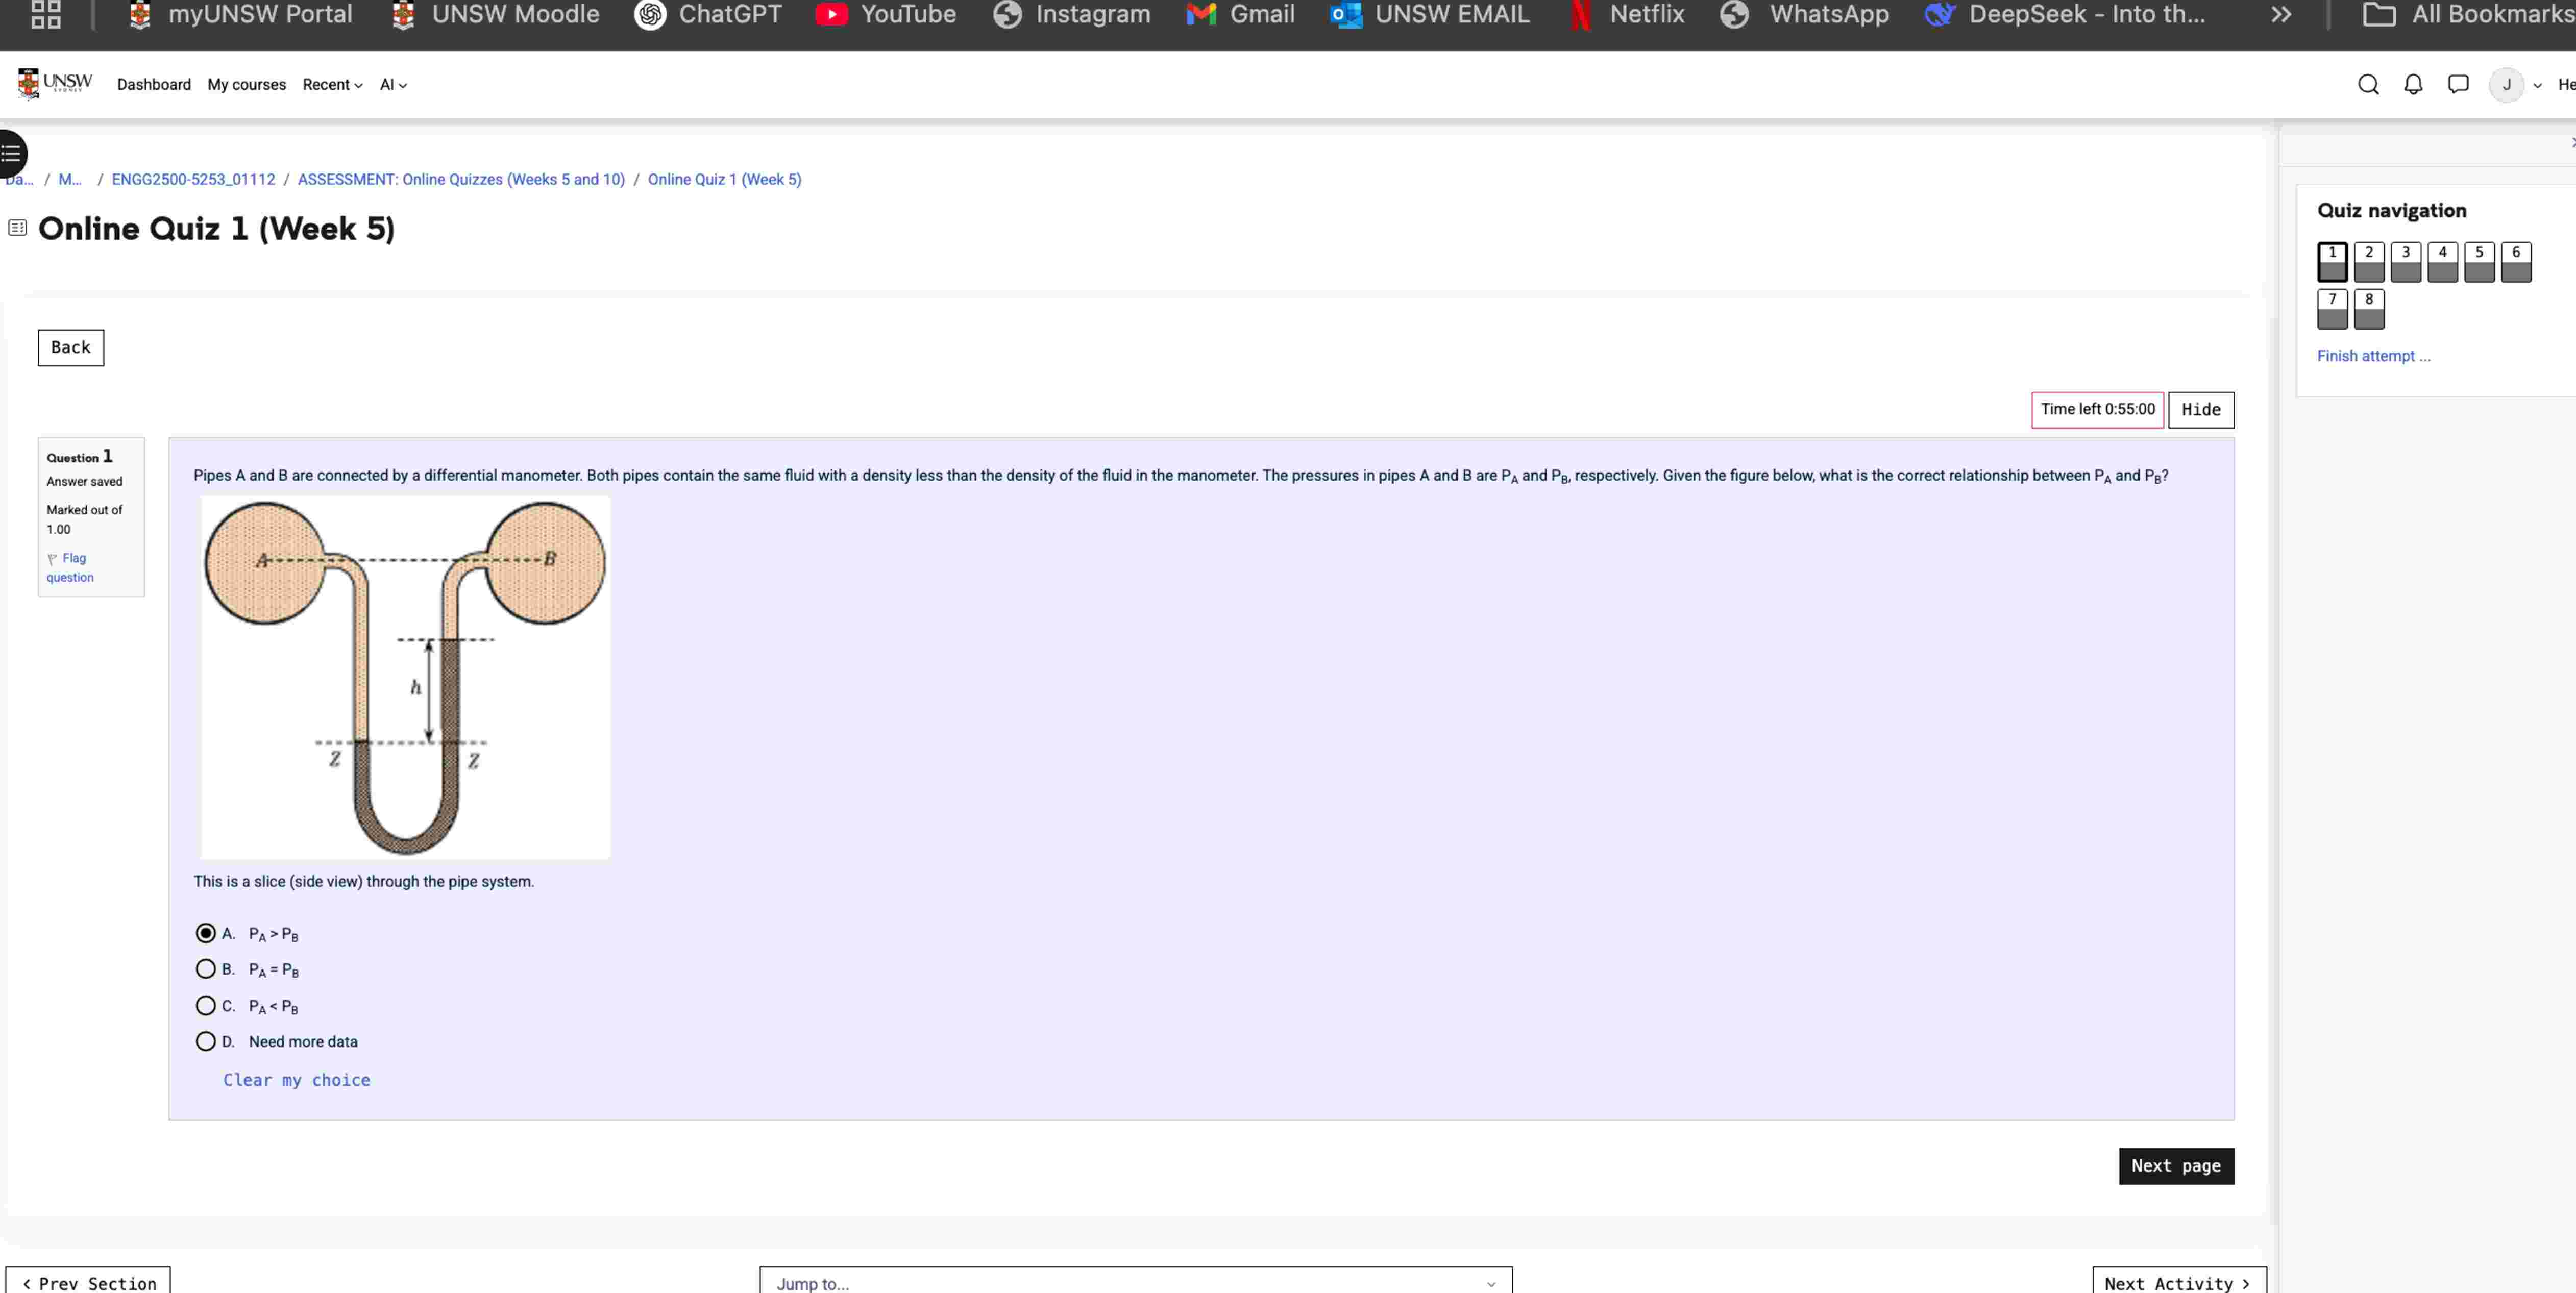Open the messages chat icon

tap(2458, 85)
